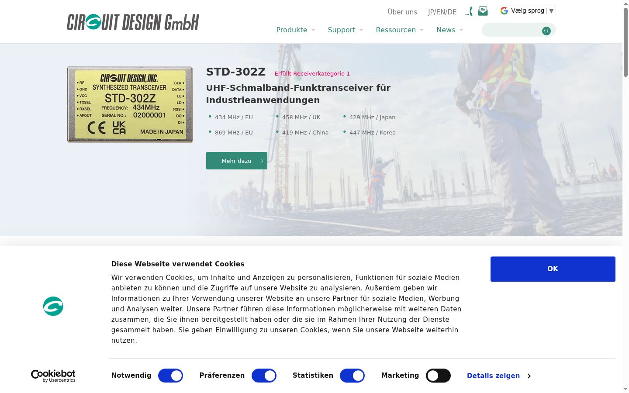Disable the Präferenzen cookie switch
This screenshot has width=629, height=393.
click(x=264, y=376)
